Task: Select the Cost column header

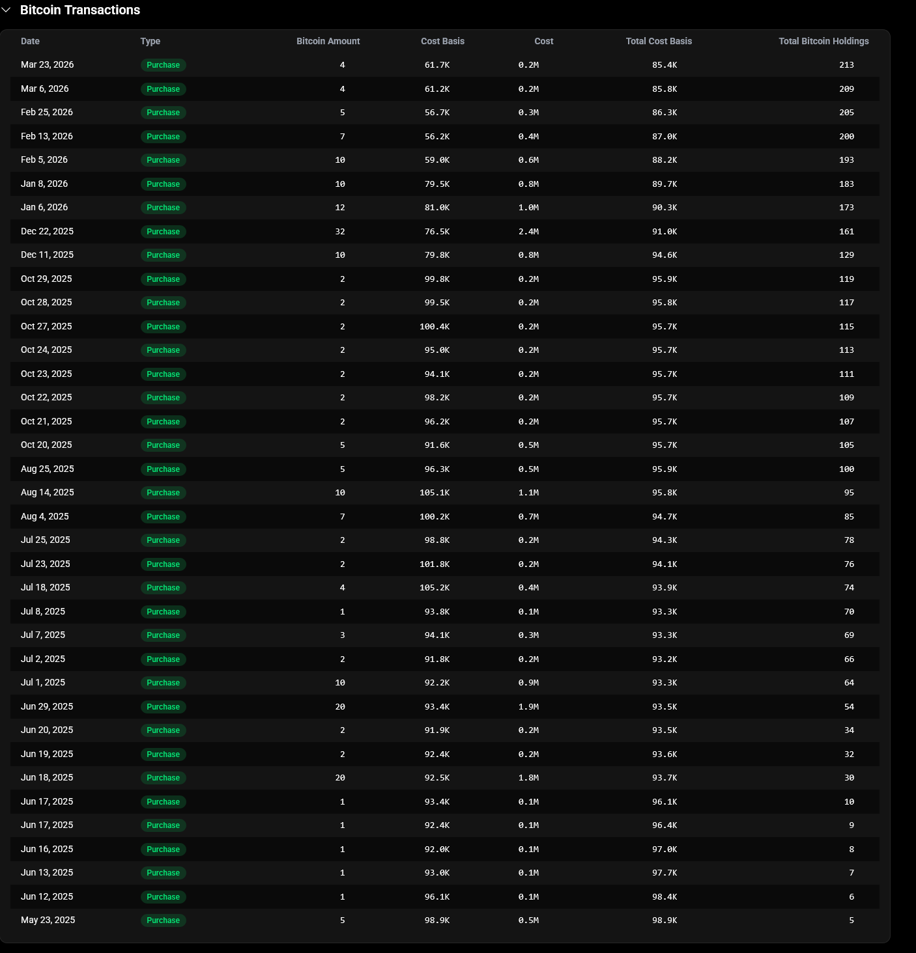Action: pyautogui.click(x=544, y=41)
